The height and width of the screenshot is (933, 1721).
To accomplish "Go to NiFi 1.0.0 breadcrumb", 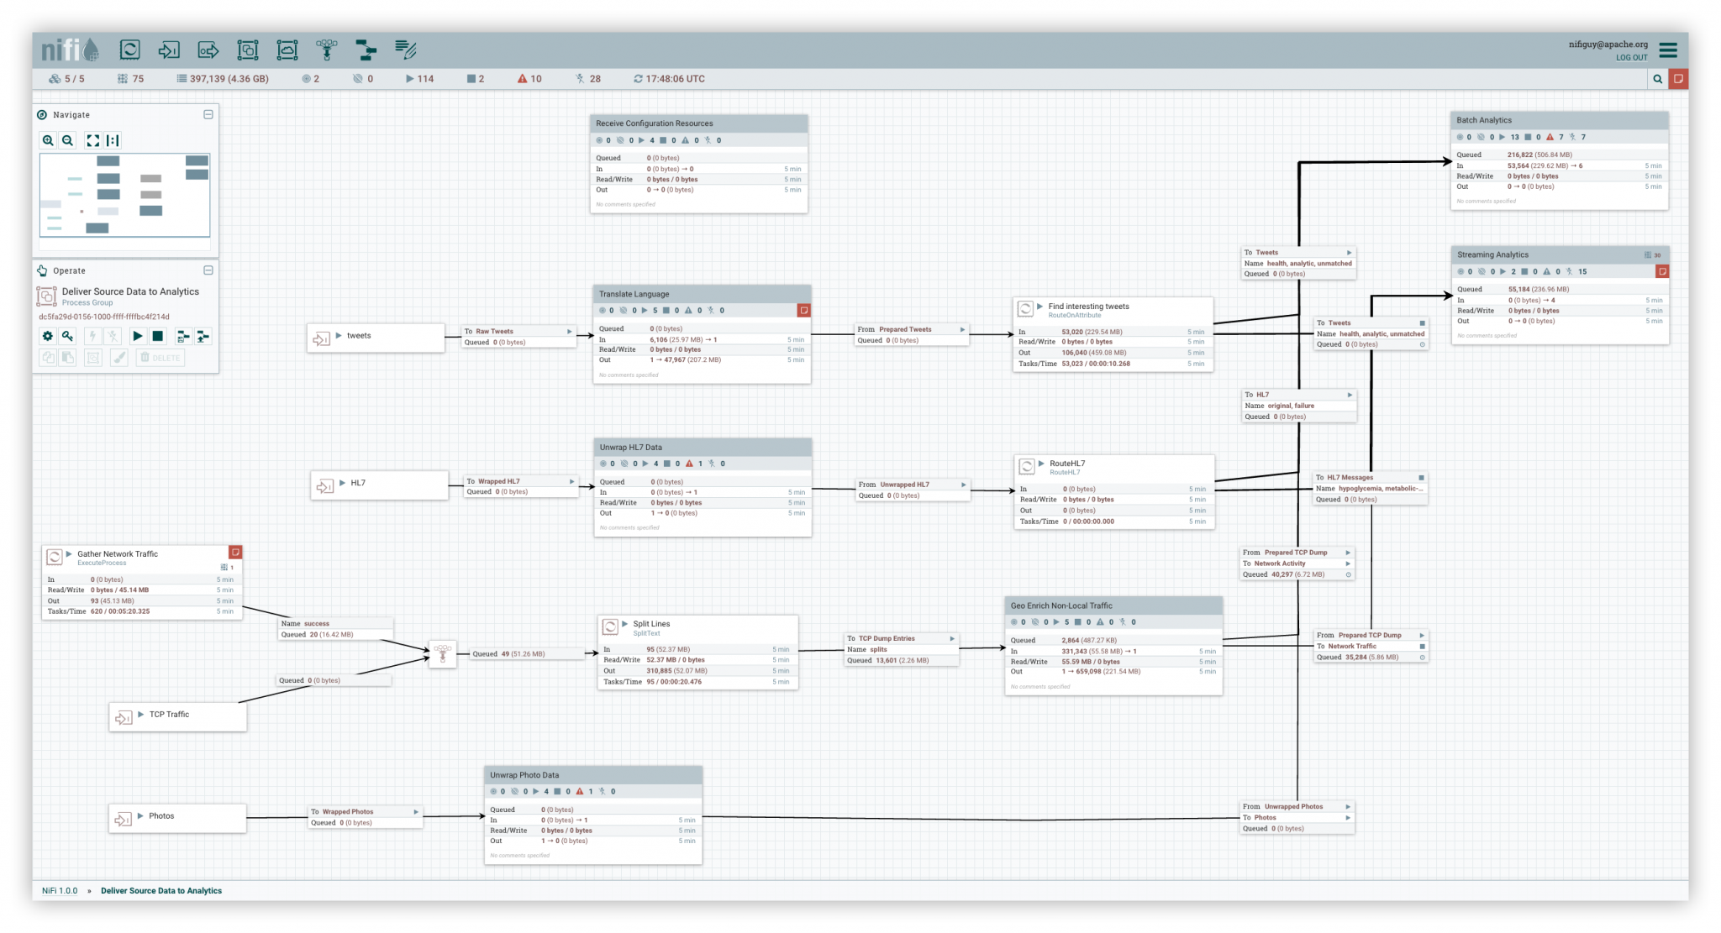I will coord(60,891).
